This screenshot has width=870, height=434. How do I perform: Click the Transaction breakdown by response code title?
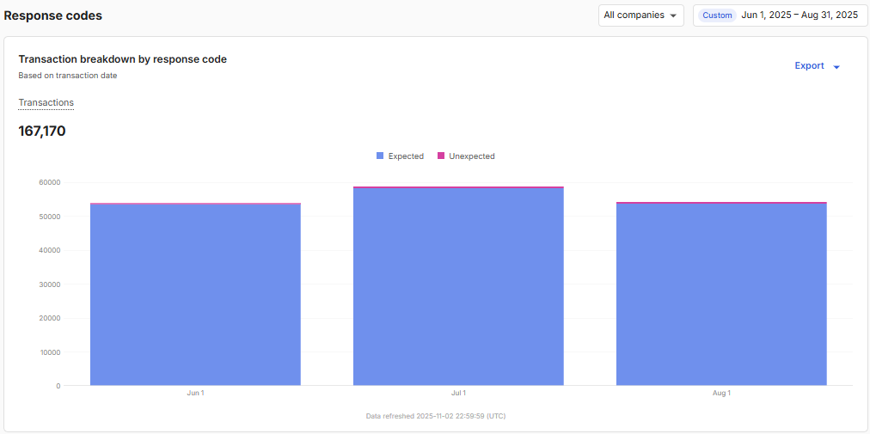123,59
